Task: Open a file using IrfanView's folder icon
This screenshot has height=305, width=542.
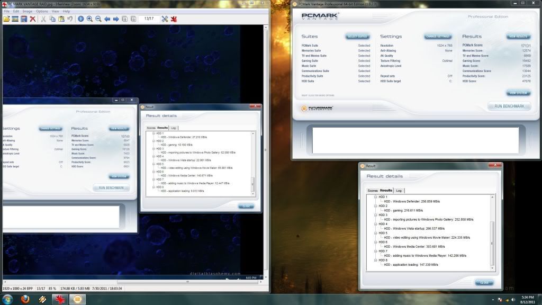Action: [x=6, y=19]
